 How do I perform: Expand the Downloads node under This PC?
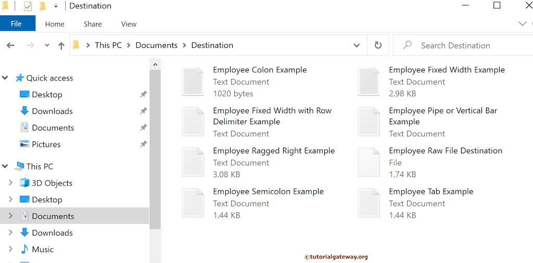click(x=10, y=233)
